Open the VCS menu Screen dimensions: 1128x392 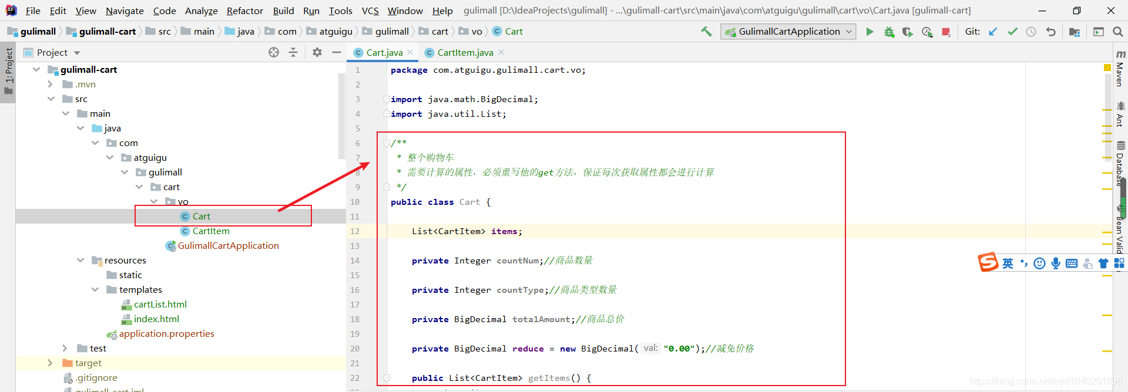370,11
